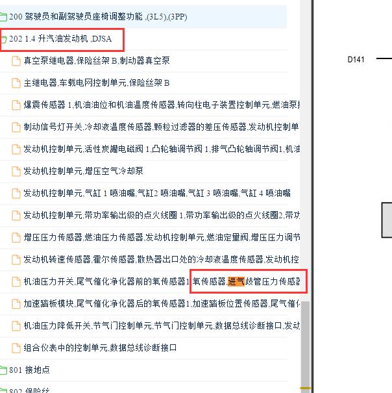Open 组合仪表中的控制单元,数据总线诊断接口 document

(x=100, y=348)
